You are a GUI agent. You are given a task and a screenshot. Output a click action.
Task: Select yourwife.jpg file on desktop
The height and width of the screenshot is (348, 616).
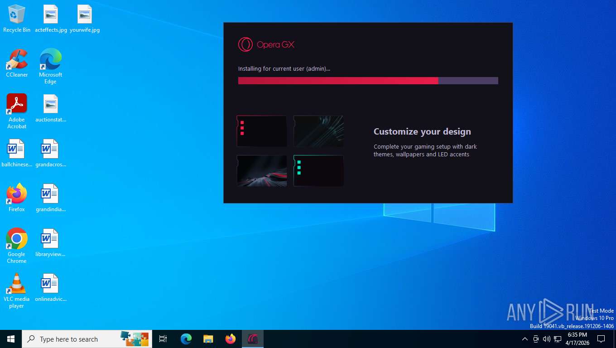tap(85, 19)
